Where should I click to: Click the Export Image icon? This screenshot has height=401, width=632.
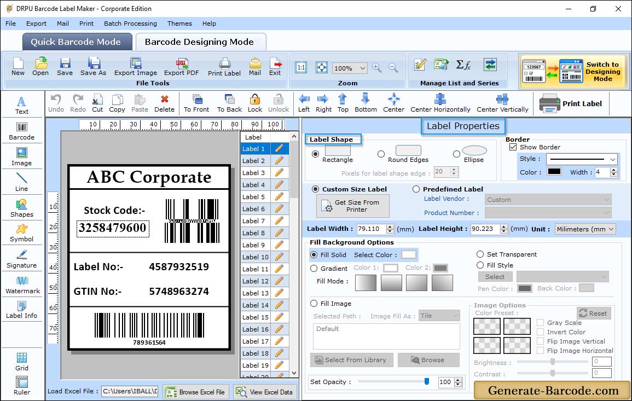136,67
